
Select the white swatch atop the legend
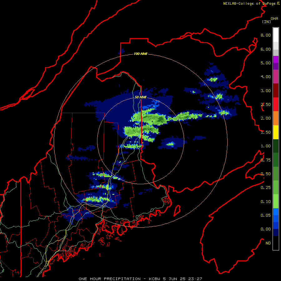click(276, 35)
